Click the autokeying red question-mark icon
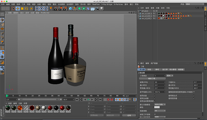 pyautogui.click(x=112, y=100)
